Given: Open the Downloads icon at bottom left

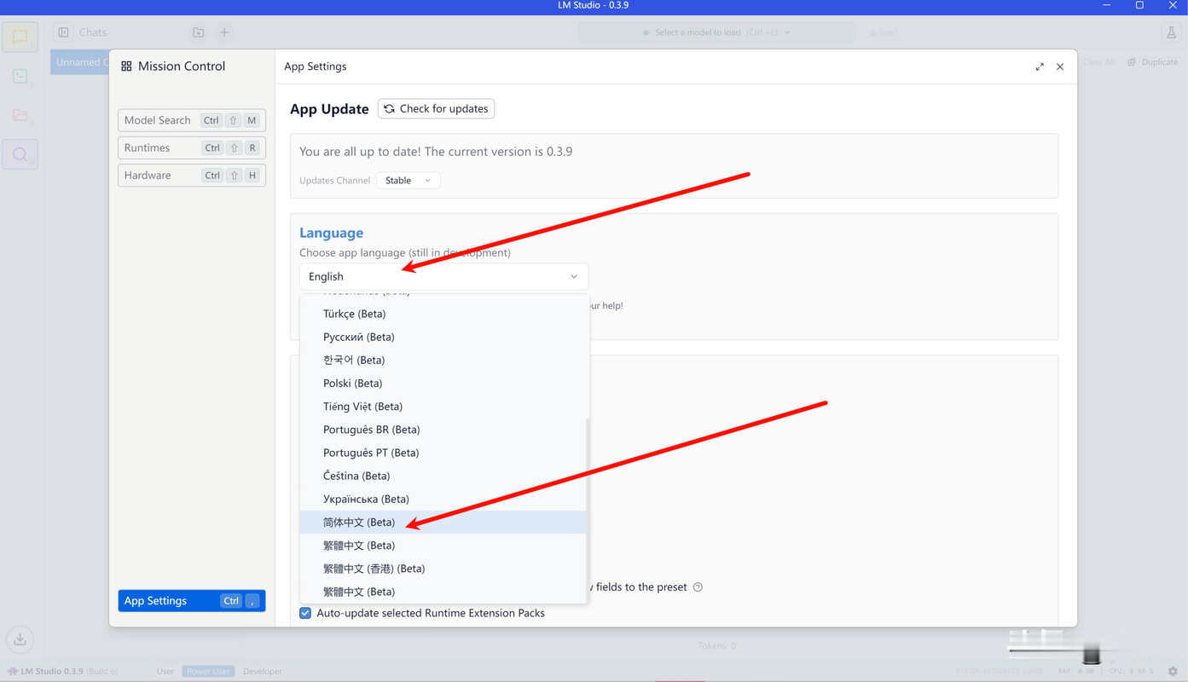Looking at the screenshot, I should point(20,639).
